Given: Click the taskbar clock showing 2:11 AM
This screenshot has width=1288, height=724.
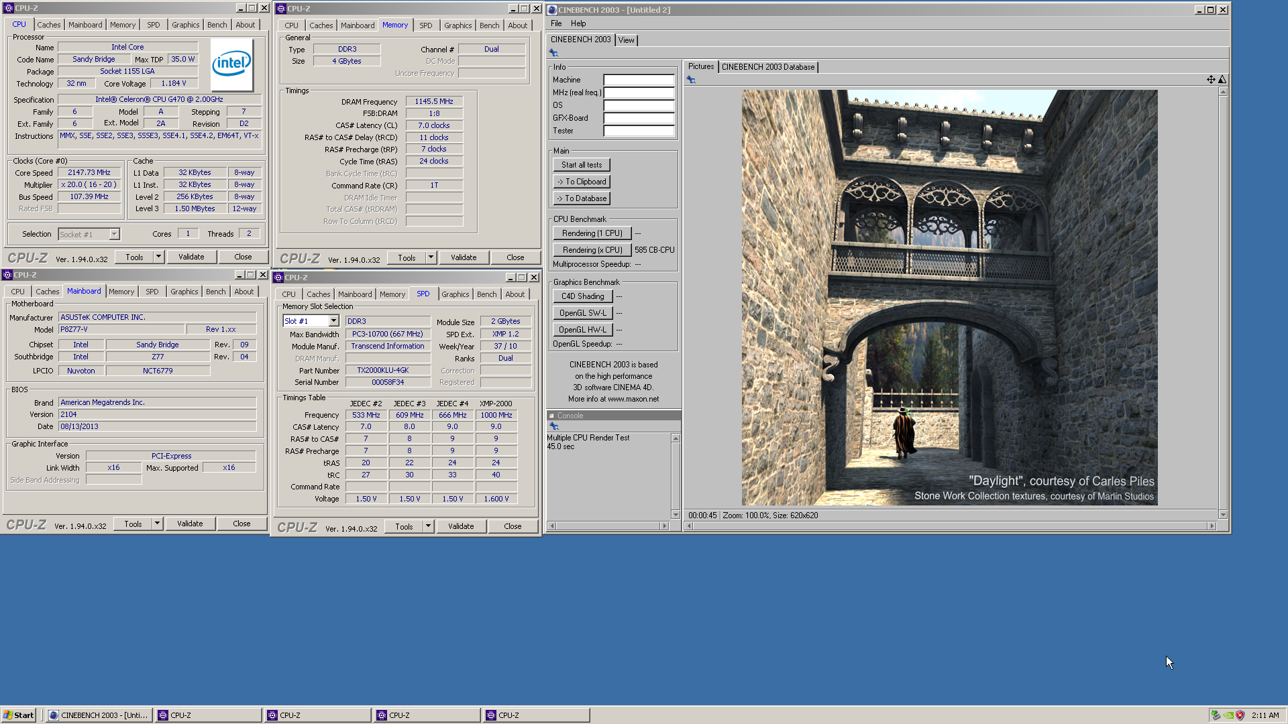Looking at the screenshot, I should click(x=1265, y=715).
